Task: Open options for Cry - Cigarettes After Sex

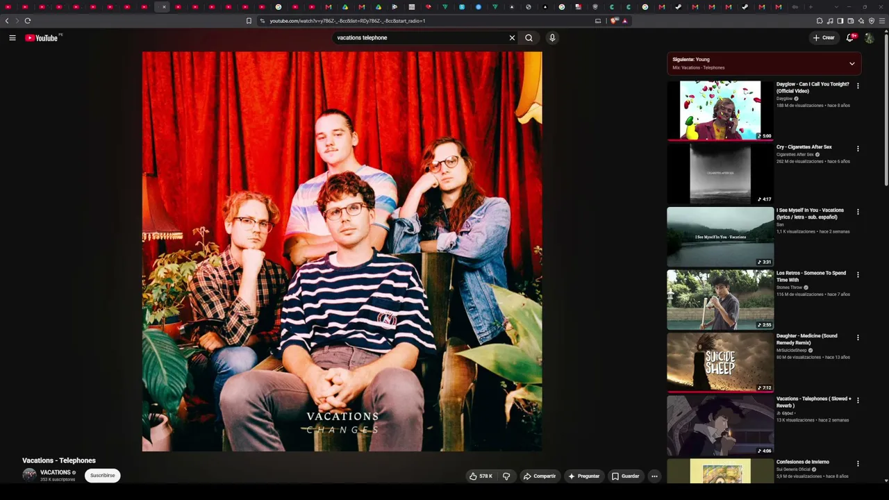Action: (x=858, y=149)
